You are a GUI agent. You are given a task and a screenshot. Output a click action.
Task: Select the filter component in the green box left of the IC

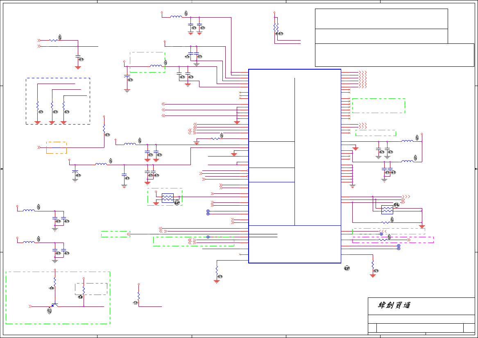[168, 198]
